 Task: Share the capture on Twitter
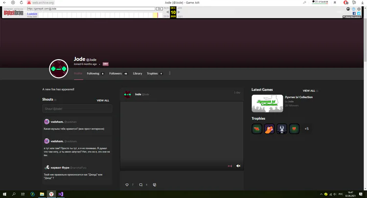359,13
